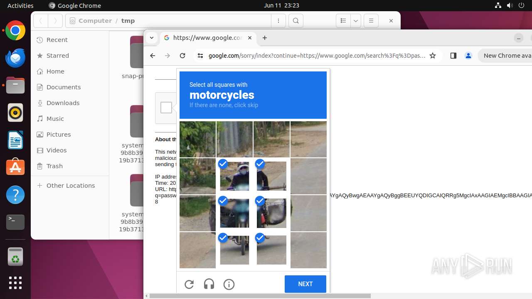
Task: Open clock and calendar Jun 11 23:23
Action: pos(281,5)
